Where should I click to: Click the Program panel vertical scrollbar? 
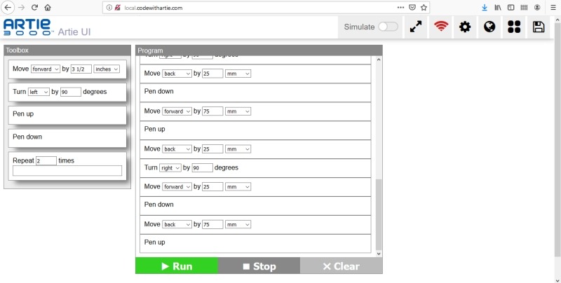point(379,210)
